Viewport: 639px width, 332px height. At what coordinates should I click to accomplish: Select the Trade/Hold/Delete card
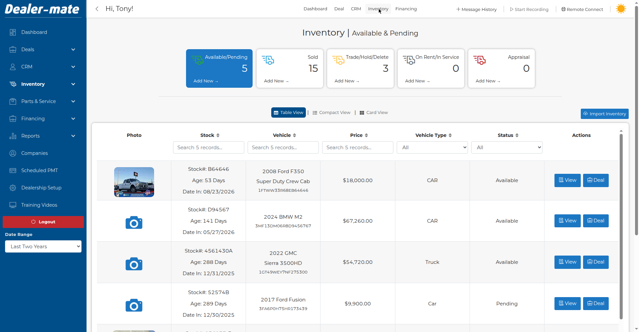(360, 68)
